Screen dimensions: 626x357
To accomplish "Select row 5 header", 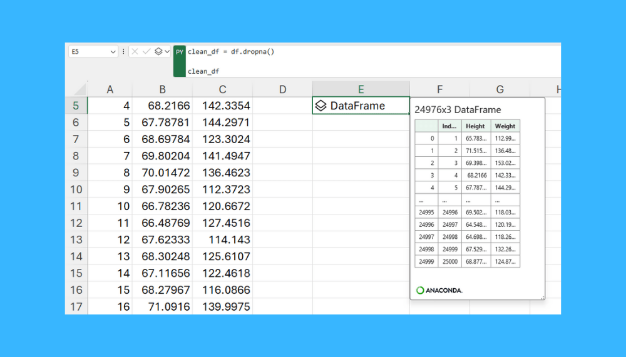I will (x=76, y=106).
